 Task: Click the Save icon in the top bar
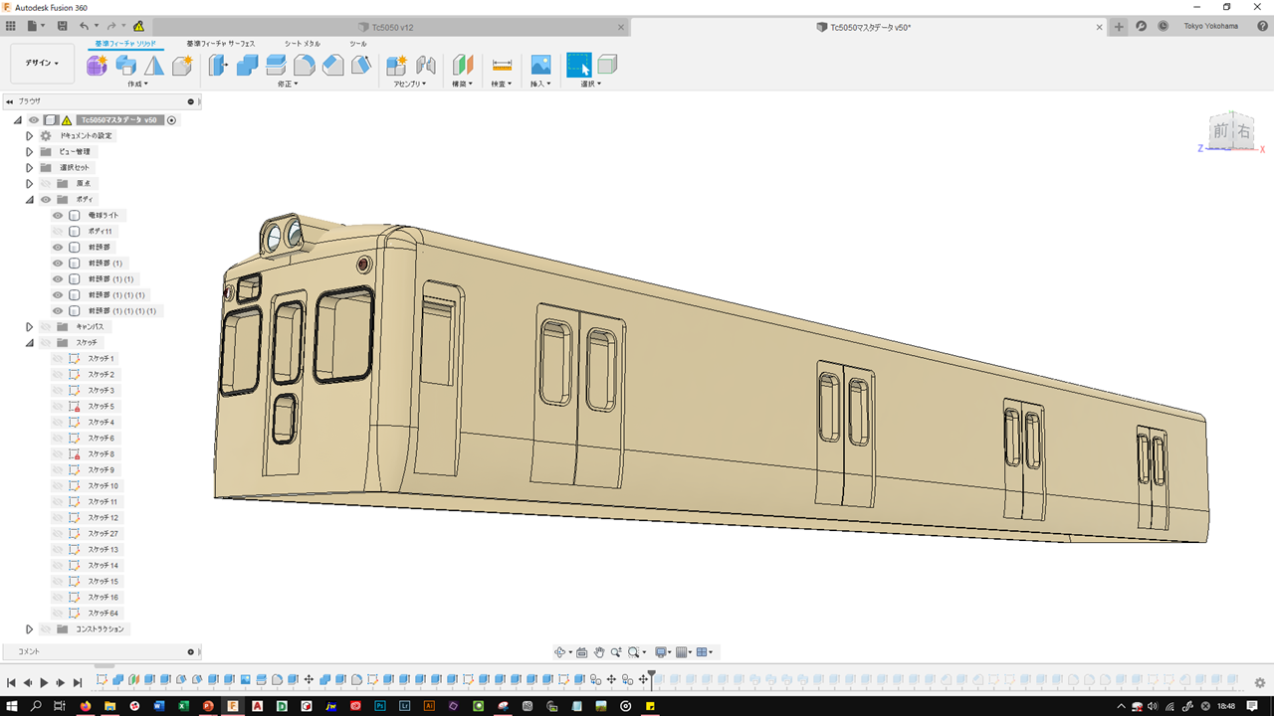[x=63, y=26]
